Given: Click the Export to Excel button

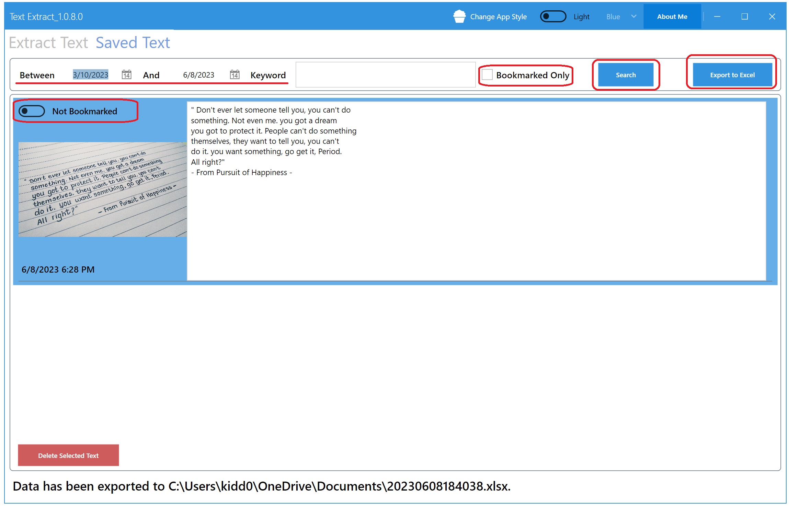Looking at the screenshot, I should click(732, 75).
